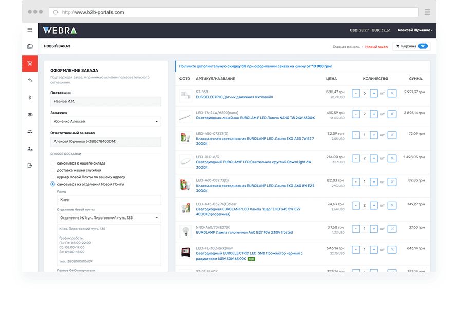Remove LED-G45-05274(D)clear item from order
Viewport: 459px width, 310px height.
tap(392, 205)
